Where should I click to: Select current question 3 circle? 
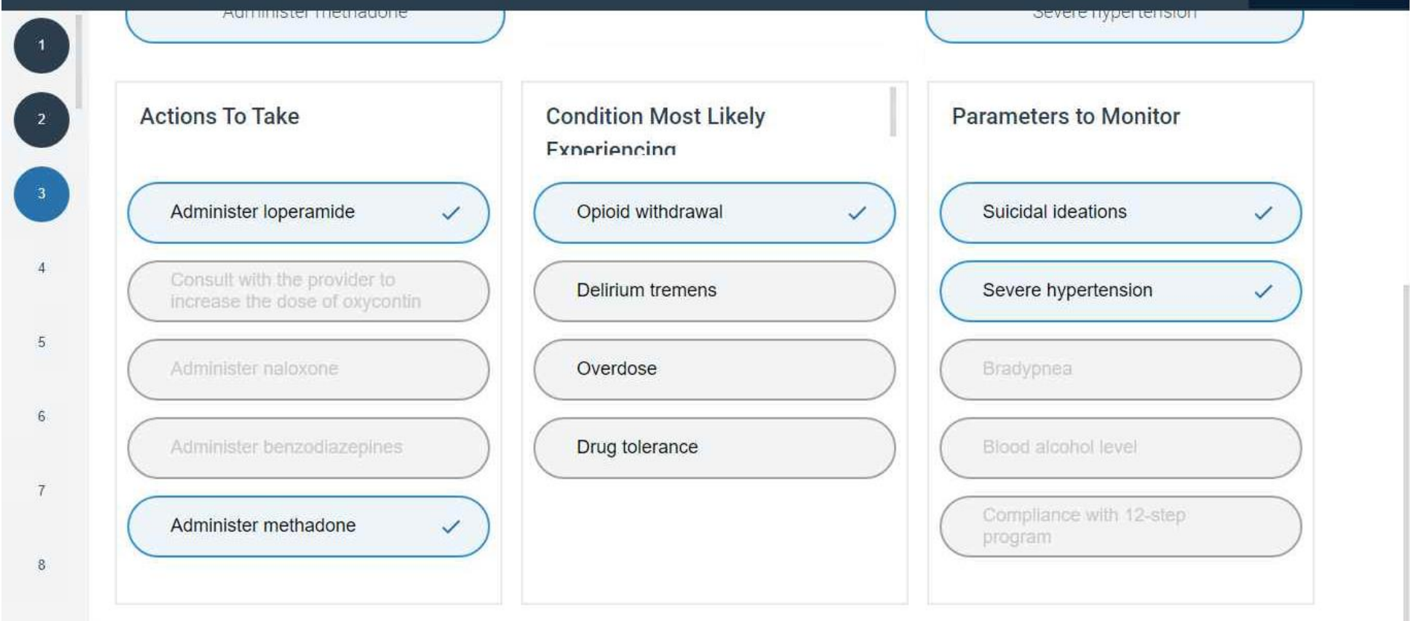tap(42, 194)
